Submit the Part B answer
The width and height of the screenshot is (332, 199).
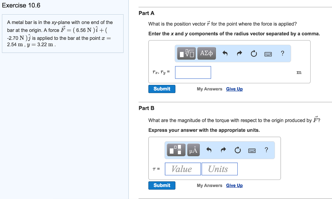(162, 185)
